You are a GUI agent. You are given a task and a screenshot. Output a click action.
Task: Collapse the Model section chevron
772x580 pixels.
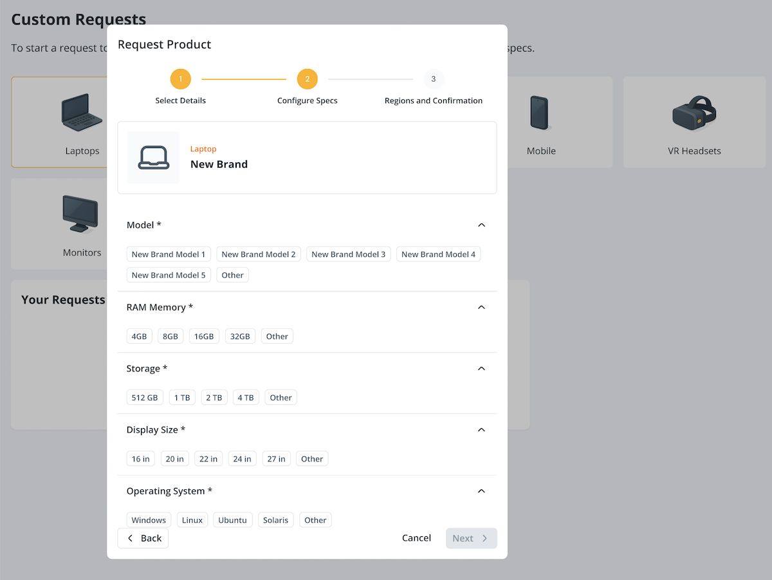coord(481,225)
